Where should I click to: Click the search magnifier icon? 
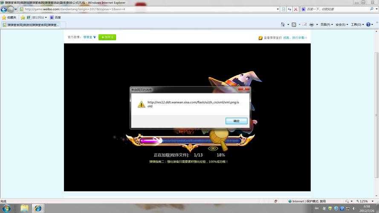(x=371, y=9)
